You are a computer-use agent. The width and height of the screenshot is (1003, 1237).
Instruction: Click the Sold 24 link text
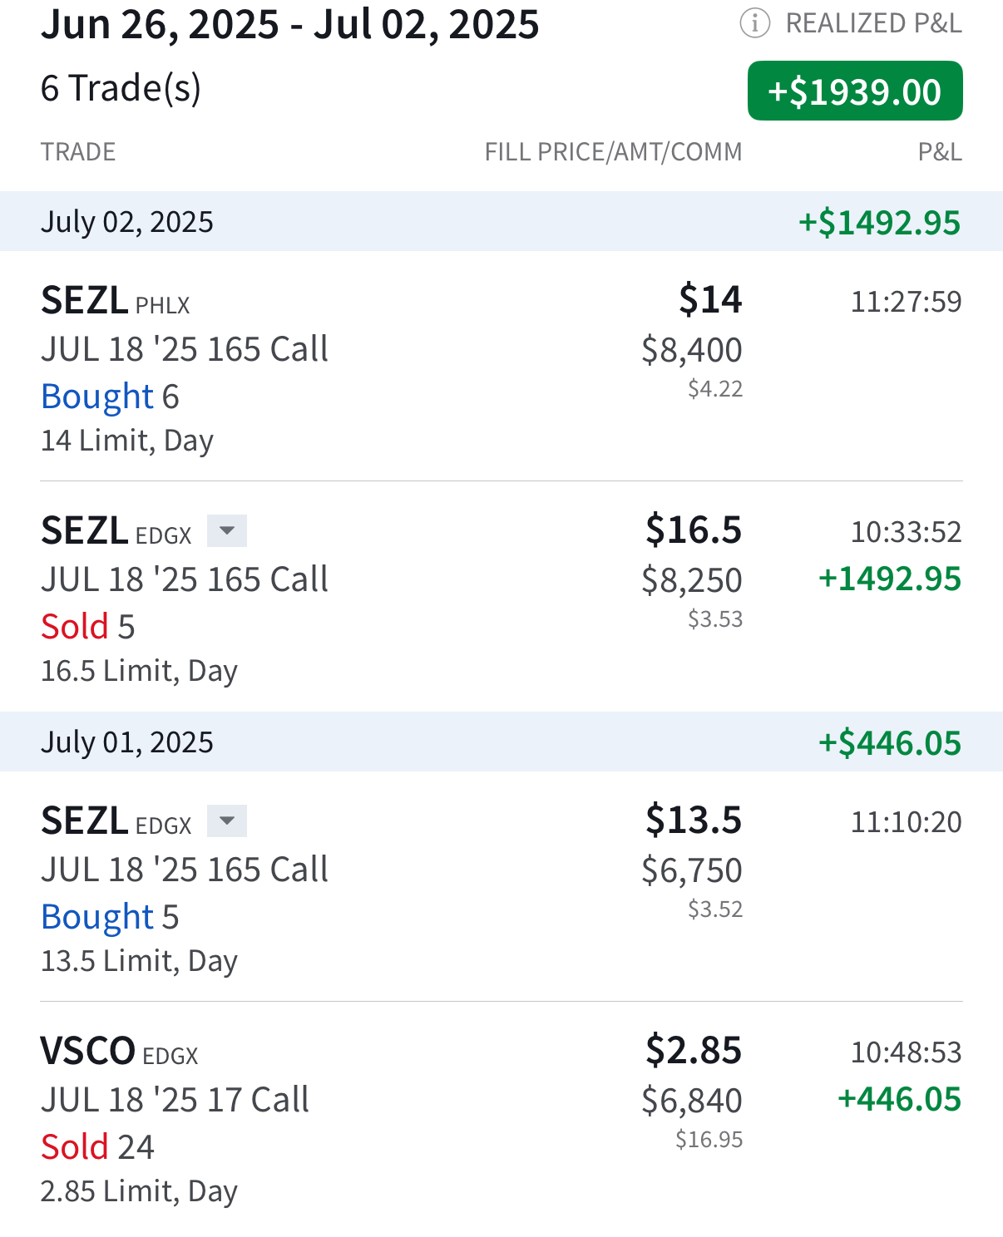(97, 1147)
